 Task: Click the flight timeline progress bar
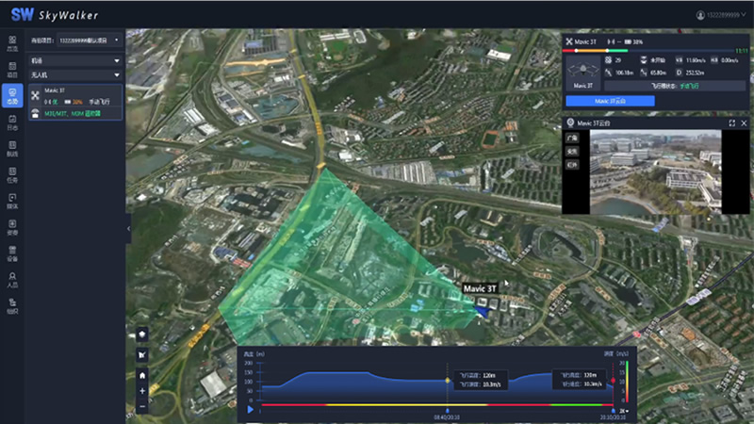pos(434,405)
